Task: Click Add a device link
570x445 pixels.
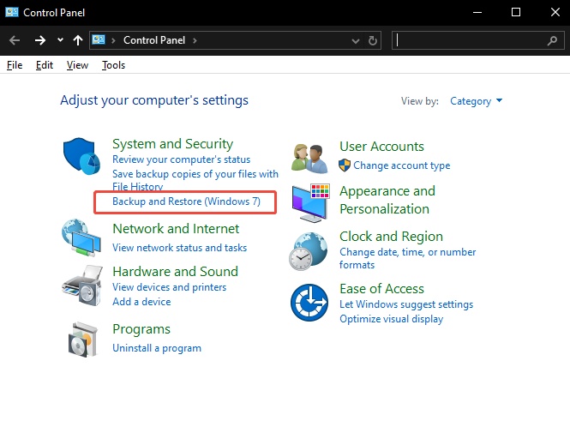Action: tap(141, 302)
